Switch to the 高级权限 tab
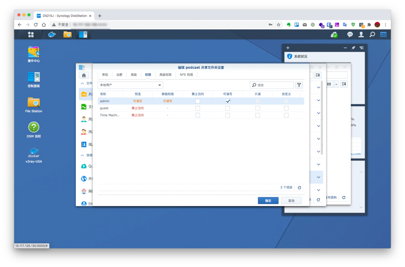 [x=165, y=75]
